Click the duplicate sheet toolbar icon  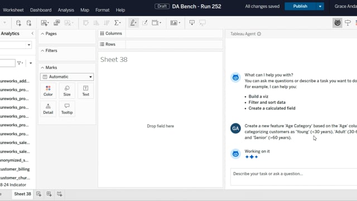tap(57, 22)
